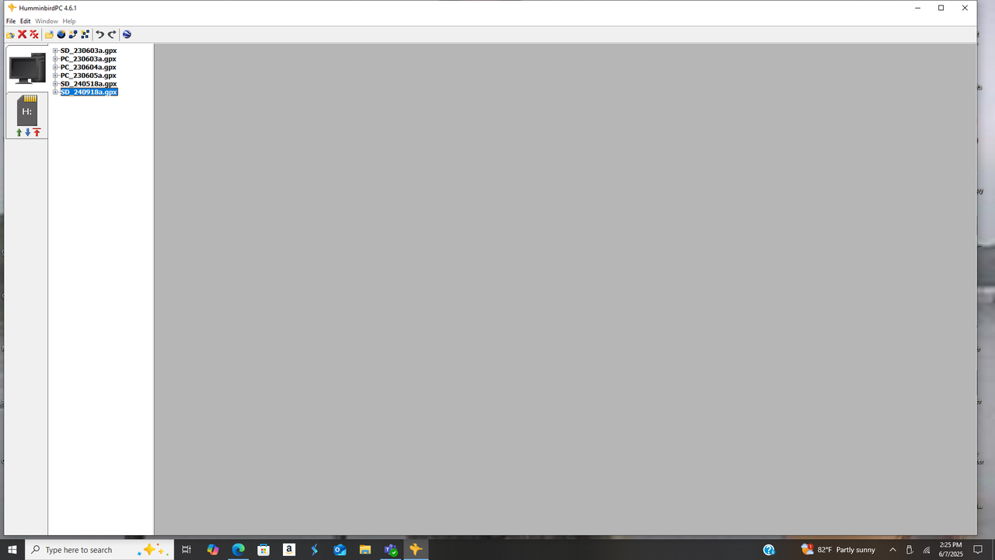Viewport: 995px width, 560px height.
Task: Eject the SD card
Action: 37,131
